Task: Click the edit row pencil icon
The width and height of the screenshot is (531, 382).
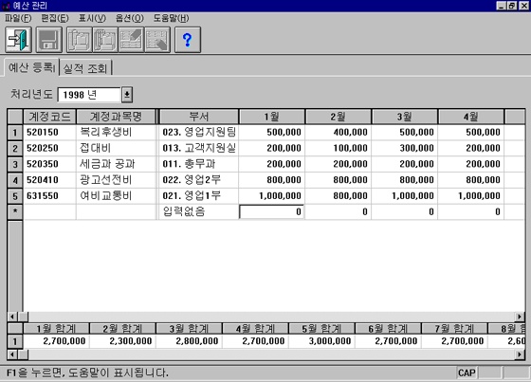Action: (x=132, y=40)
